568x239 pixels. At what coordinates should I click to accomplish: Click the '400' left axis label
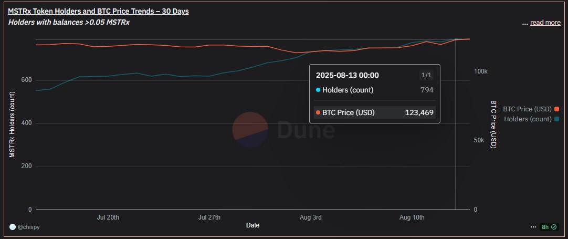pyautogui.click(x=27, y=123)
